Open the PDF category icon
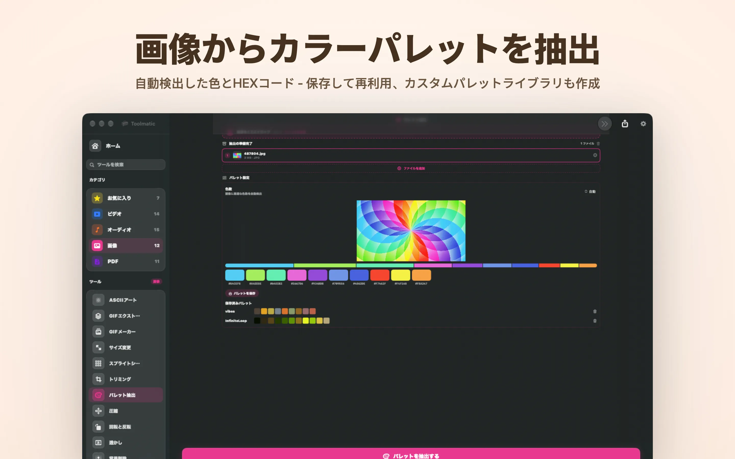Viewport: 735px width, 459px height. point(97,261)
